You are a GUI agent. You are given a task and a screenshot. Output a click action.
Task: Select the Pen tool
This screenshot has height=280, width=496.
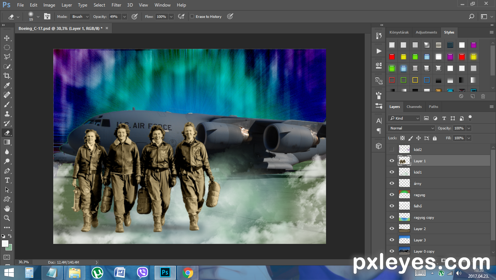pyautogui.click(x=7, y=171)
